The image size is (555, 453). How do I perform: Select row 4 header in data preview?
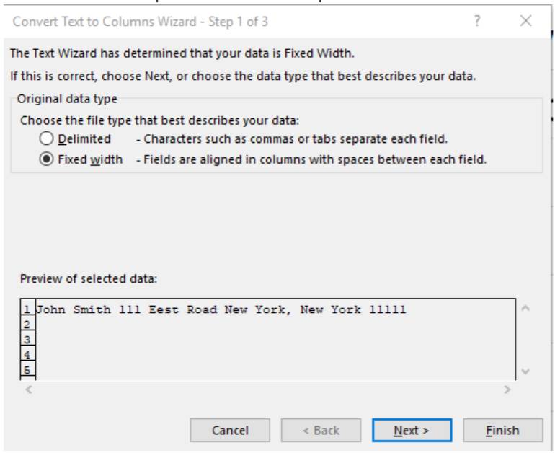coord(27,355)
